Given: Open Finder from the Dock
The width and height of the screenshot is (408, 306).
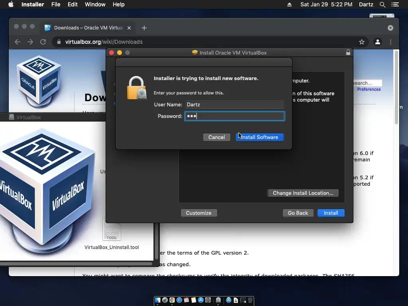Looking at the screenshot, I should click(x=158, y=300).
